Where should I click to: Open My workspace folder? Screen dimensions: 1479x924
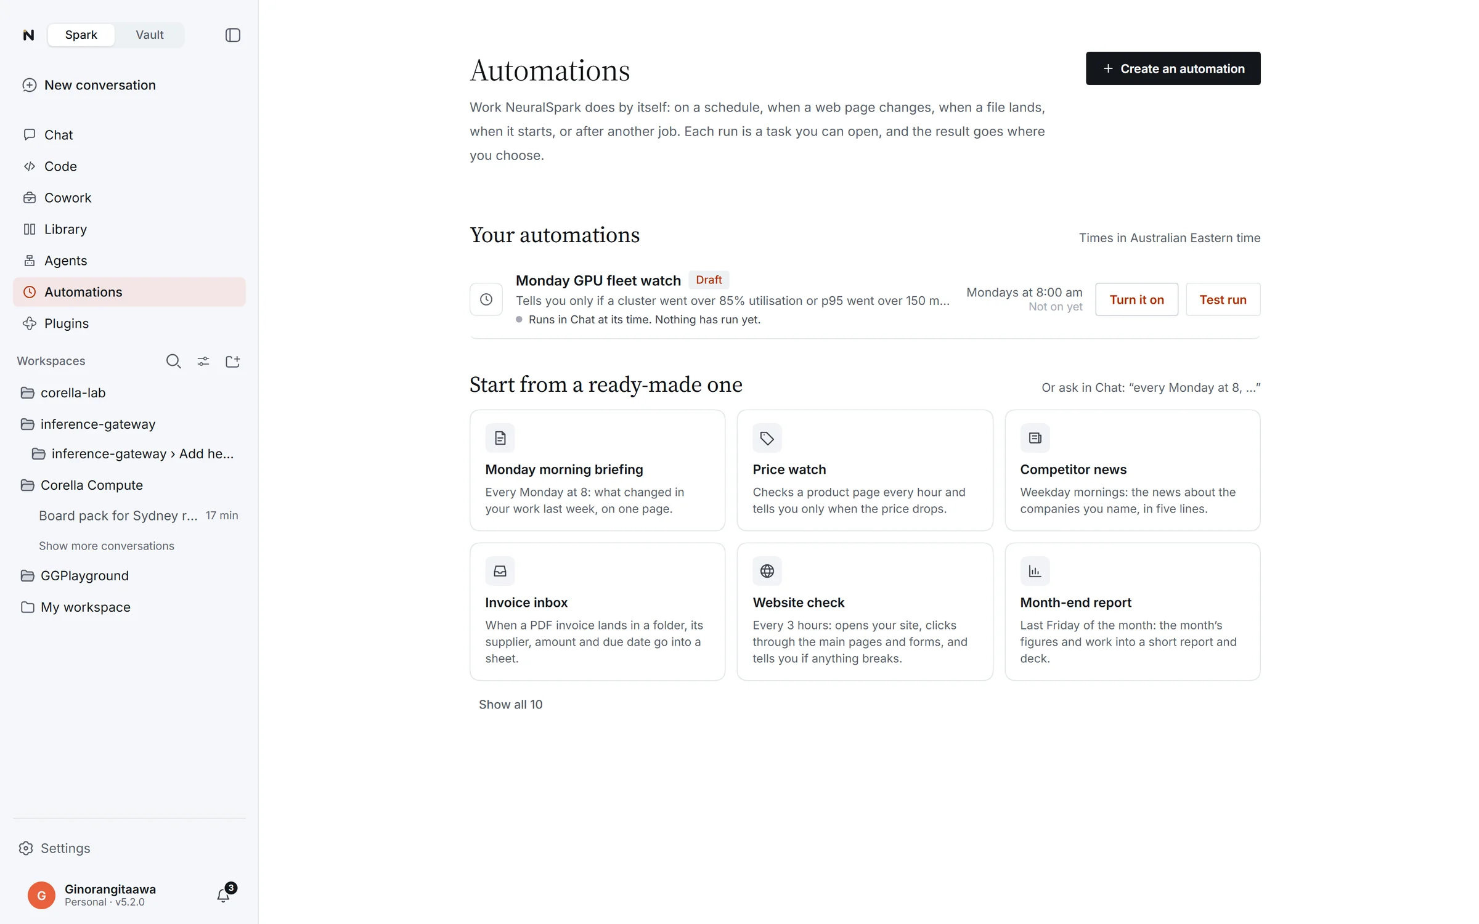pyautogui.click(x=129, y=607)
